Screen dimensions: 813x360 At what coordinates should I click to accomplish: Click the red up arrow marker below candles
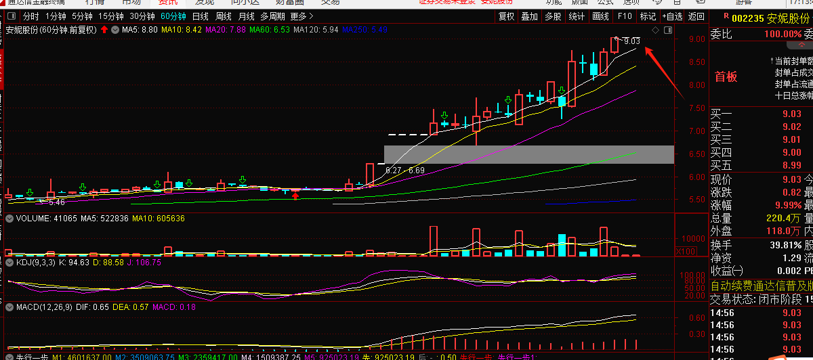(295, 195)
